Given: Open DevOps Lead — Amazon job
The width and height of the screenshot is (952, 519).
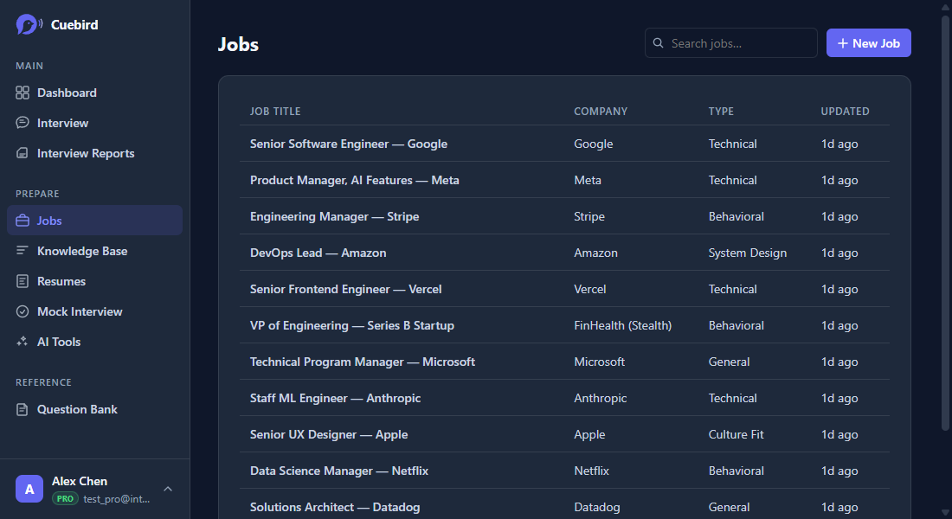Looking at the screenshot, I should click(x=564, y=253).
